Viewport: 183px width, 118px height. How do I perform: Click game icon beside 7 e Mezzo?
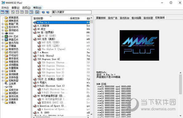point(35,52)
